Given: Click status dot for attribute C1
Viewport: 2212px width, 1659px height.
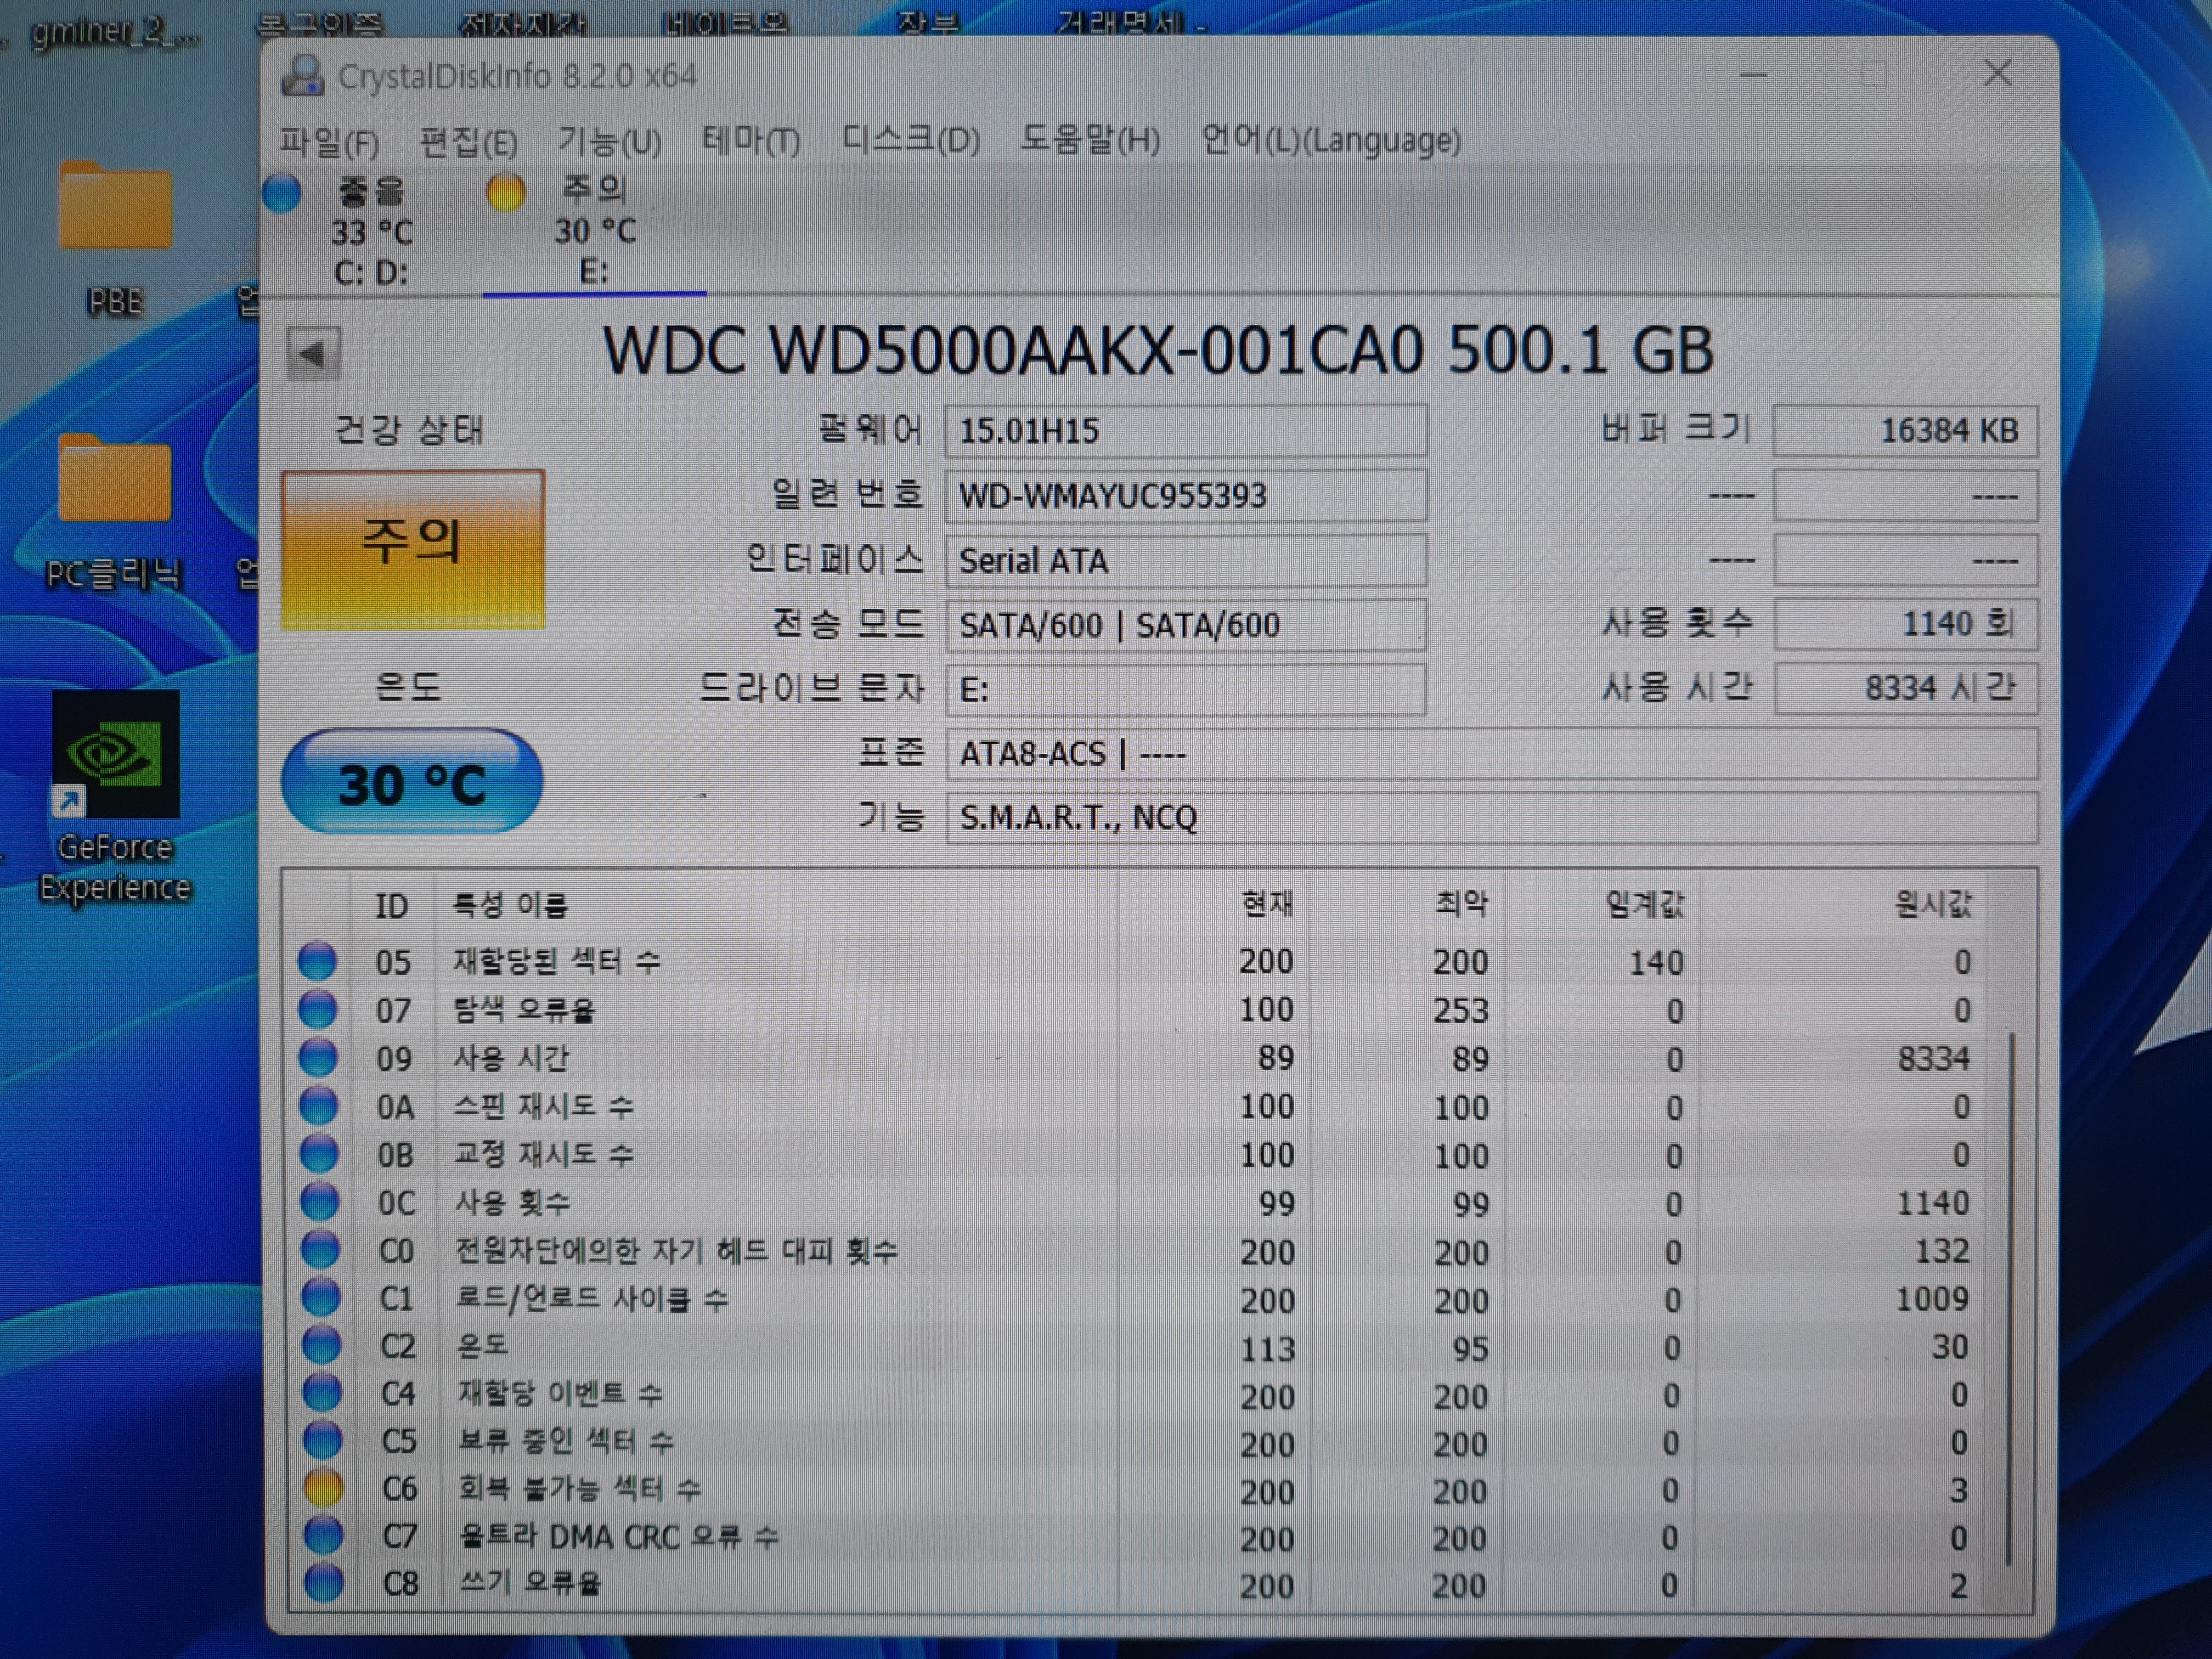Looking at the screenshot, I should click(321, 1297).
